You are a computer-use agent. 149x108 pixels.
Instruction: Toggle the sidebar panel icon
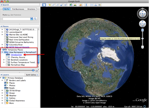(44, 5)
